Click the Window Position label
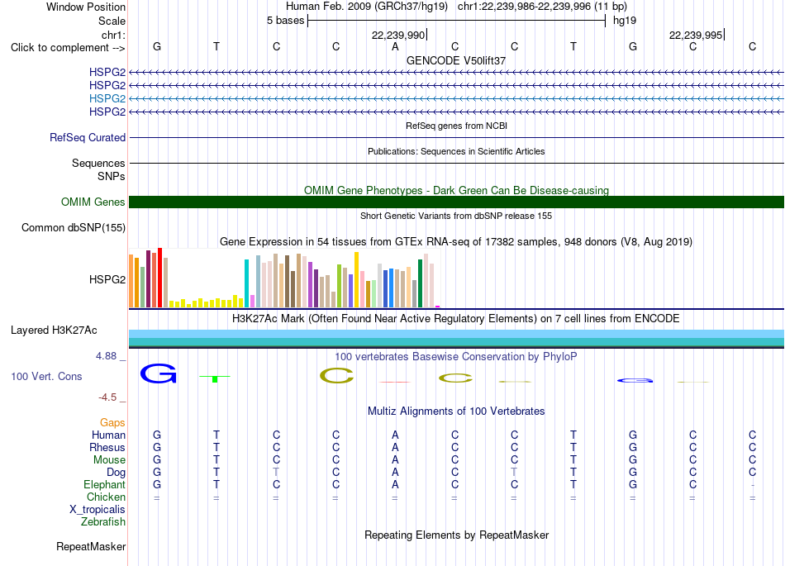This screenshot has width=785, height=566. pyautogui.click(x=86, y=7)
